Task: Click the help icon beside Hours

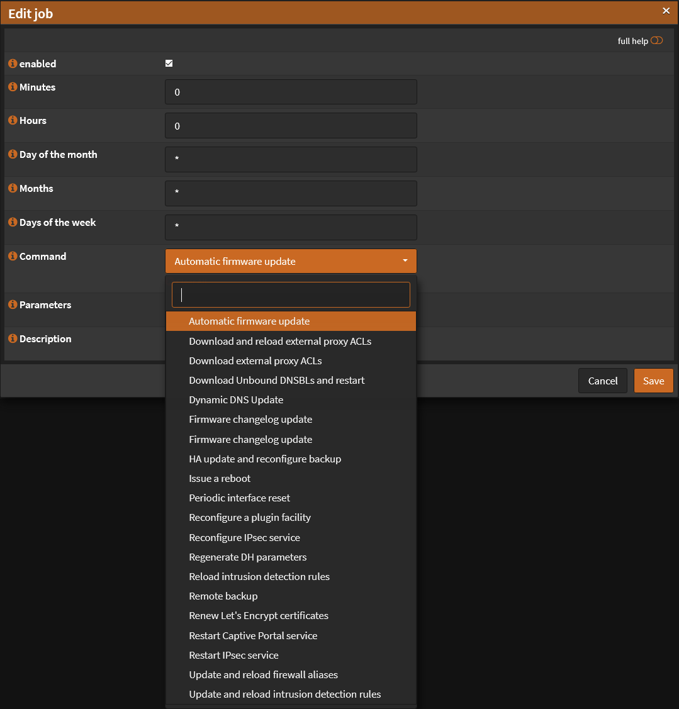Action: click(x=13, y=121)
